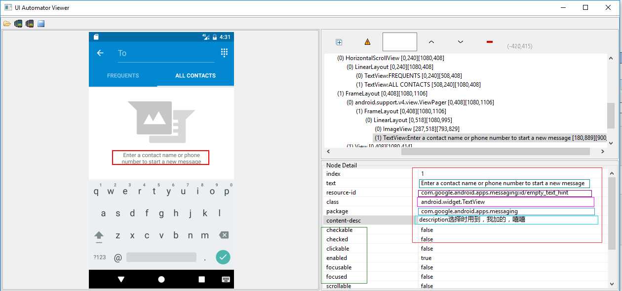The width and height of the screenshot is (622, 291).
Task: Tap the space bar on the phone keyboard
Action: click(x=161, y=257)
